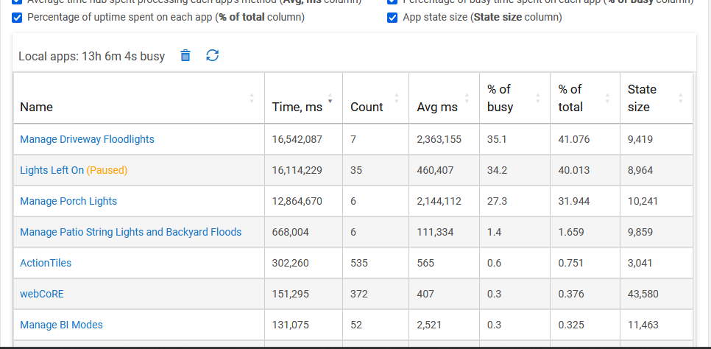Click the refresh icon beside Local apps
Viewport: 711px width, 349px height.
coord(213,55)
